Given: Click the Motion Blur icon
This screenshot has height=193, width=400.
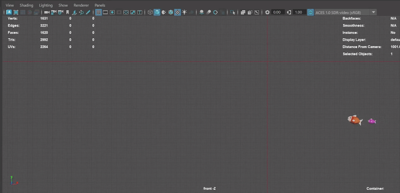Looking at the screenshot, I should (x=208, y=12).
